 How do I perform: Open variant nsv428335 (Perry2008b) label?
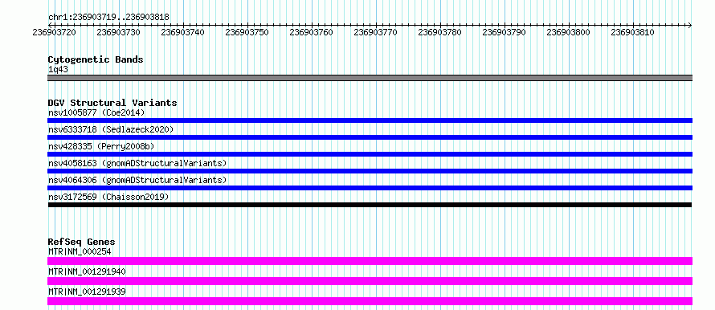pos(101,146)
